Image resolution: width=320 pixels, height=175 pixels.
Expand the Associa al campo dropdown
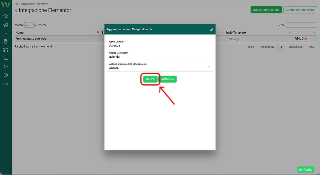[209, 66]
